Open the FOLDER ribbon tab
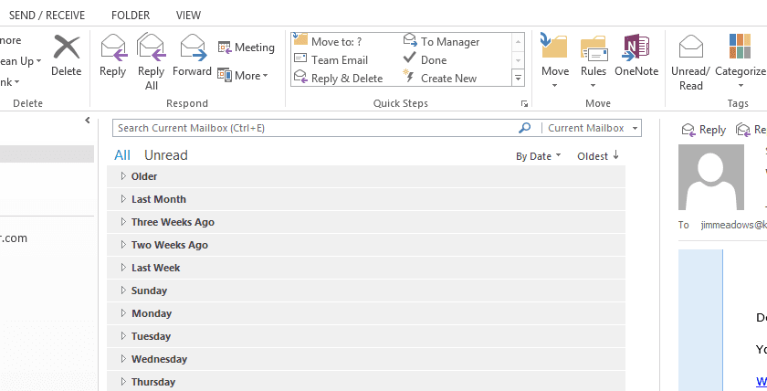 pos(131,16)
